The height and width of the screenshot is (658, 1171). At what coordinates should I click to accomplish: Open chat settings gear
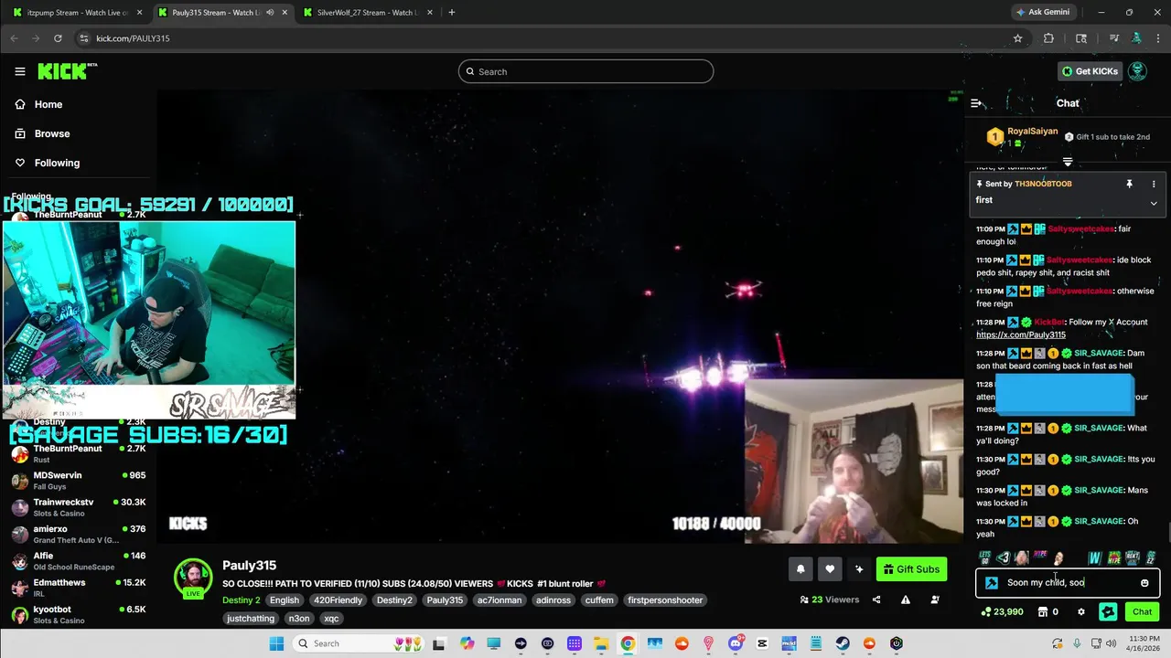1080,612
